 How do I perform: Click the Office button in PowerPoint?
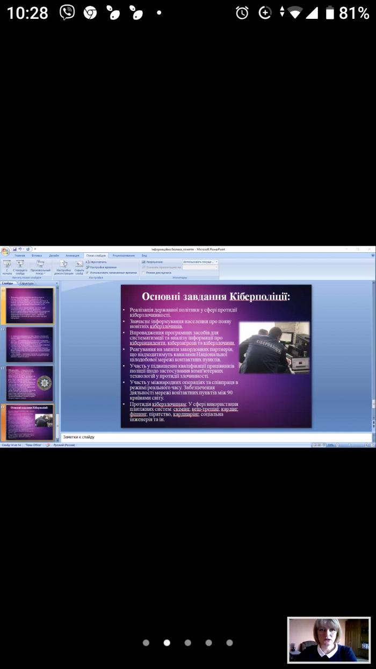pos(5,251)
